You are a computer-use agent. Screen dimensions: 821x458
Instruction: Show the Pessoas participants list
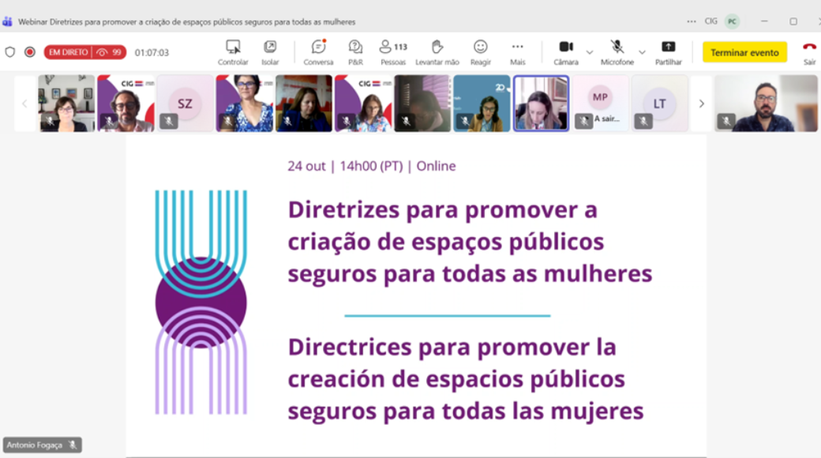(392, 47)
